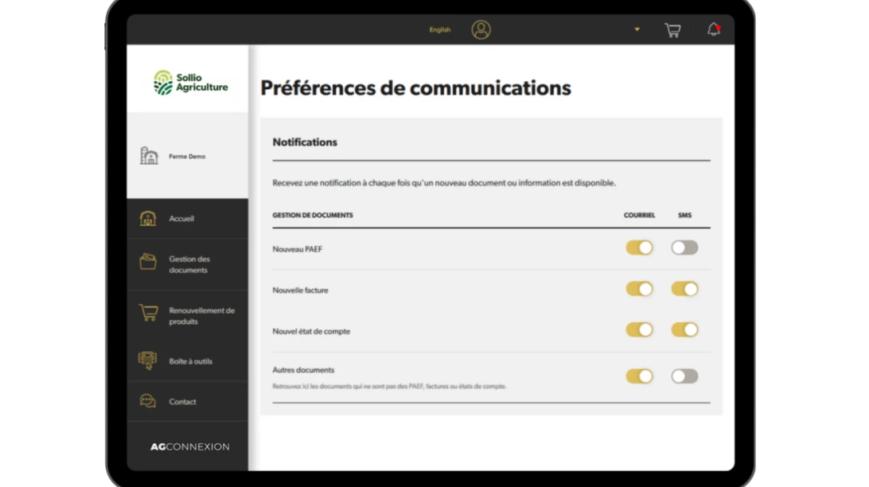Click the Boîte à outils icon
869x487 pixels.
tap(147, 360)
